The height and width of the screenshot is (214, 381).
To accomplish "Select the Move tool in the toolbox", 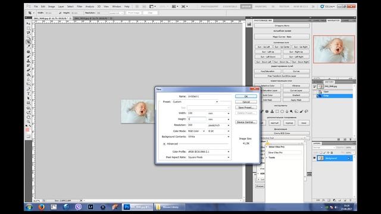I will (x=29, y=24).
